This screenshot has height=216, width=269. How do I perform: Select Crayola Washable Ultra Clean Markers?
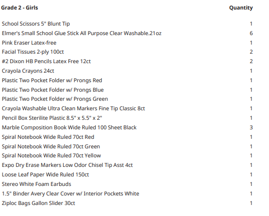click(x=73, y=108)
